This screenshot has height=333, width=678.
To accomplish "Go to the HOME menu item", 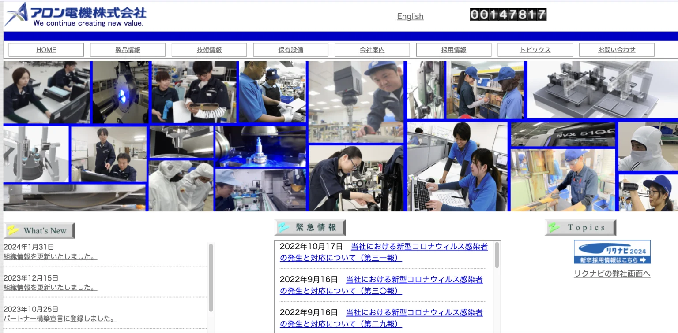I will pos(46,50).
